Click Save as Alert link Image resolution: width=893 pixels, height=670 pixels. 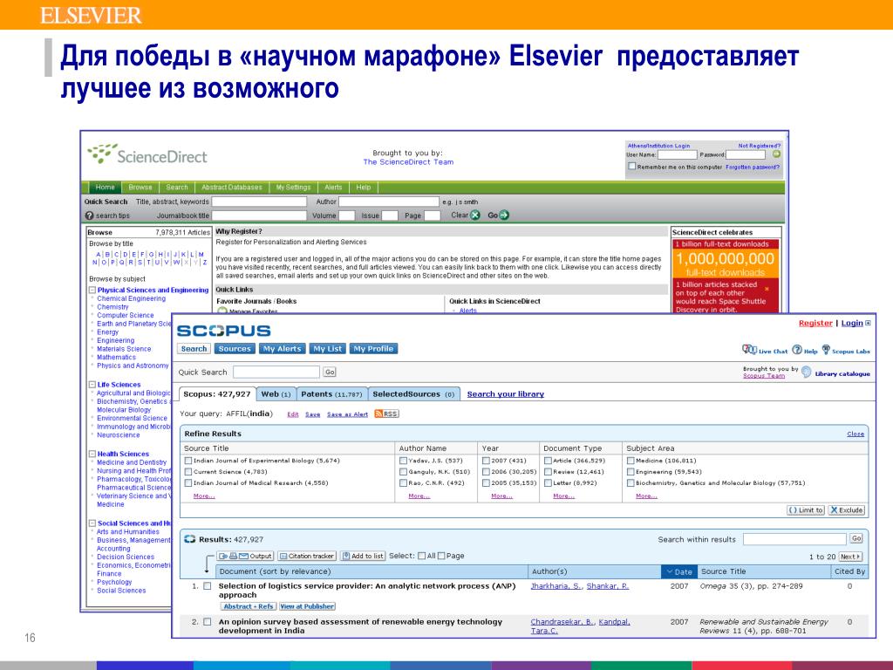tap(347, 414)
